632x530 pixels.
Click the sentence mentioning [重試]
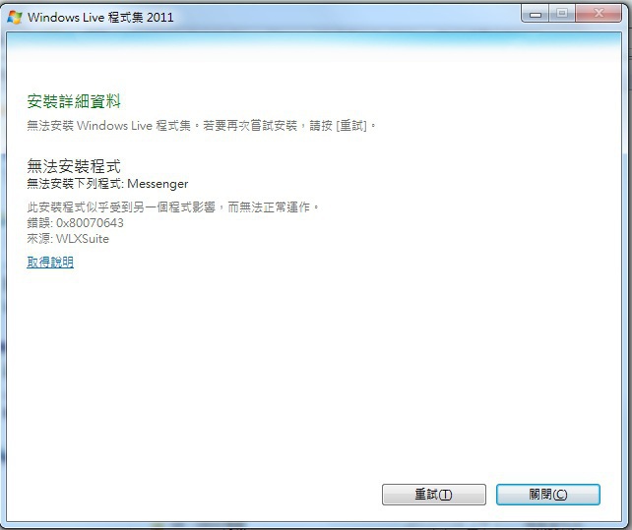(202, 126)
